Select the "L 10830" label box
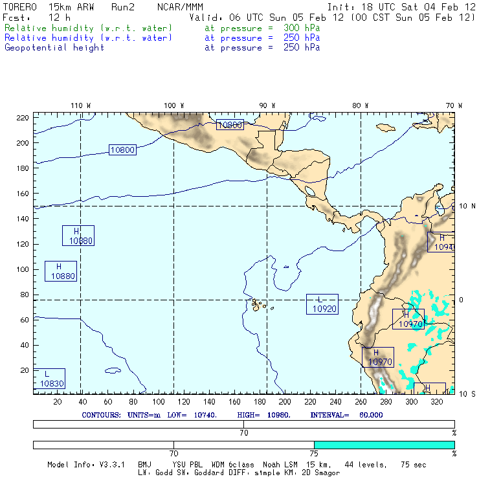The width and height of the screenshot is (479, 479). click(x=49, y=379)
